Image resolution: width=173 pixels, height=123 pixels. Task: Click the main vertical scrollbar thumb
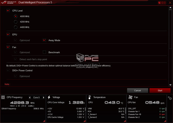[170, 29]
